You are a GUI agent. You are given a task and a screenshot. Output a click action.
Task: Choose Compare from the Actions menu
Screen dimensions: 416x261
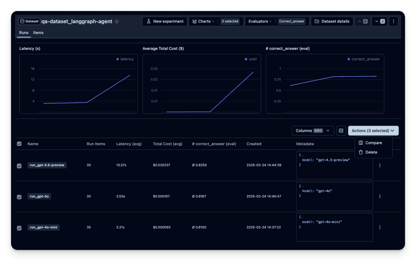(x=373, y=143)
